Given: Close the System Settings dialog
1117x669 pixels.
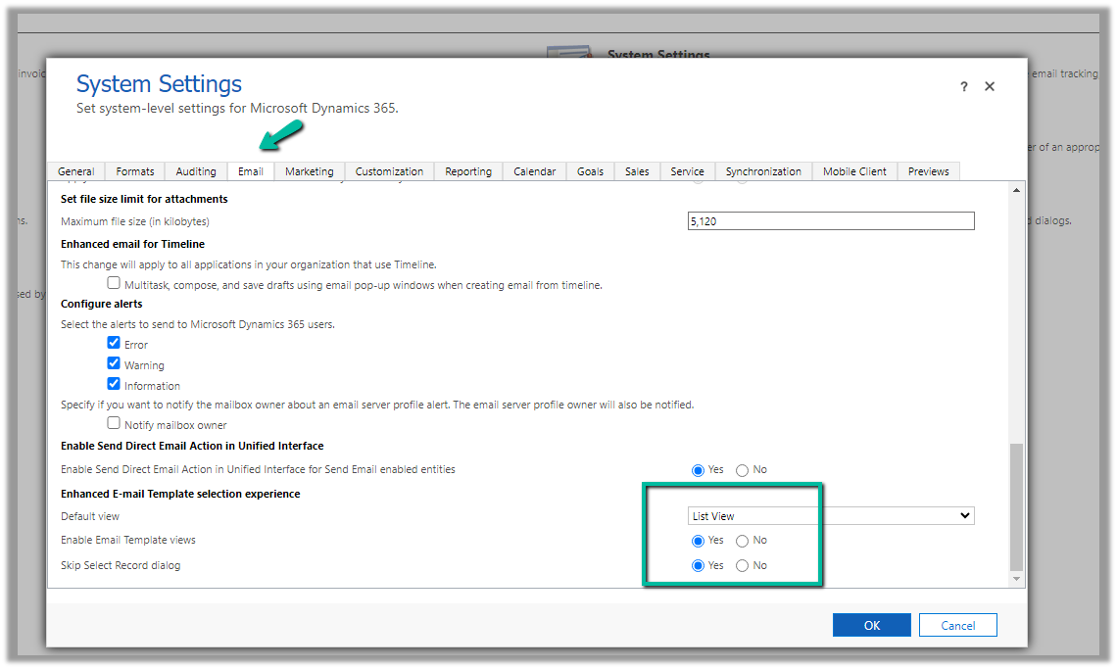Looking at the screenshot, I should (x=990, y=86).
